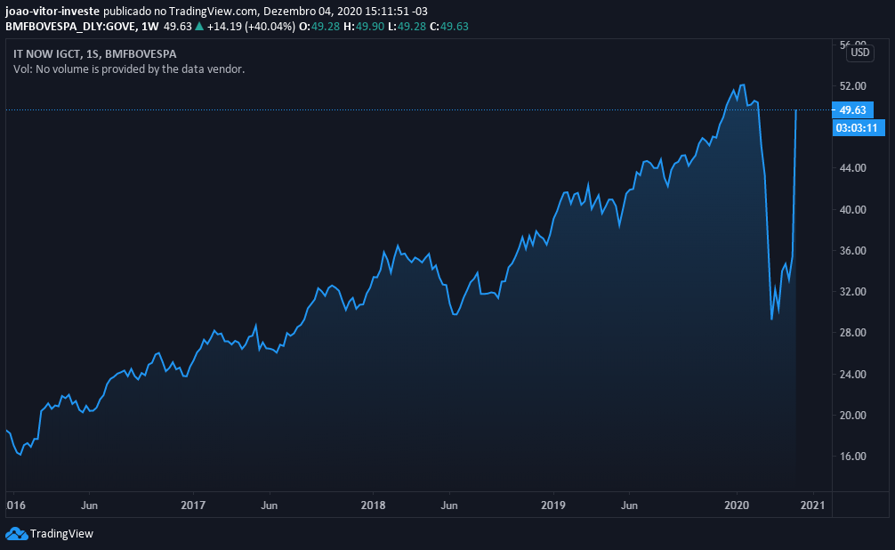The image size is (895, 550).
Task: Click the 28.00 price axis label
Action: (x=853, y=333)
